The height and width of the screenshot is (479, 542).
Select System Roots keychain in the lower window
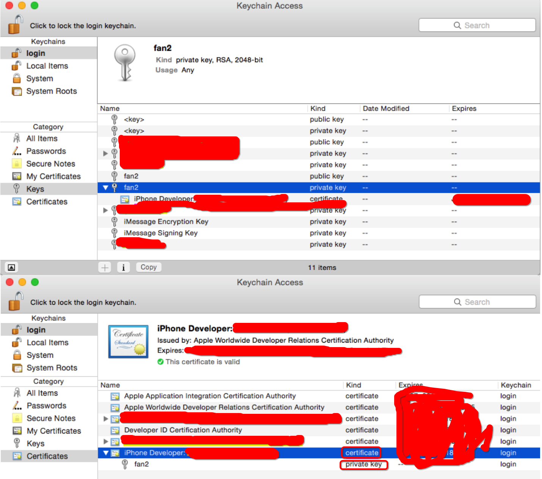(49, 368)
